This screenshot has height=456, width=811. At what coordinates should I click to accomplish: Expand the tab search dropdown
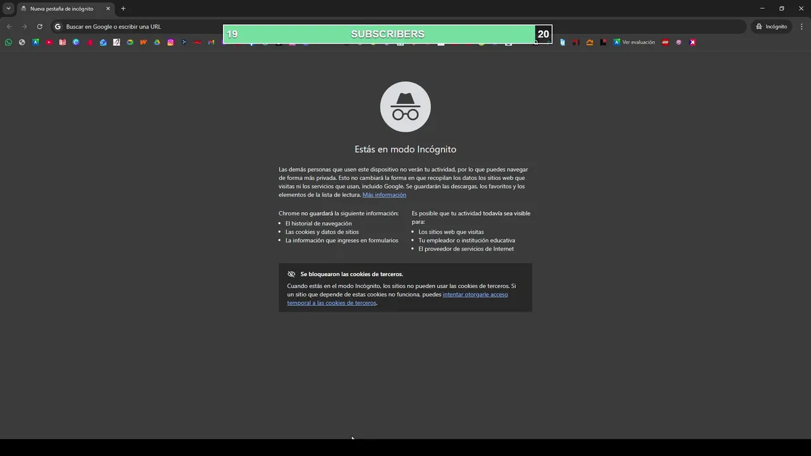pos(8,8)
